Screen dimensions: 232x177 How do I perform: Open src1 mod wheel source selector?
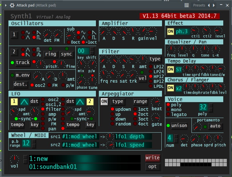pyautogui.click(x=80, y=136)
